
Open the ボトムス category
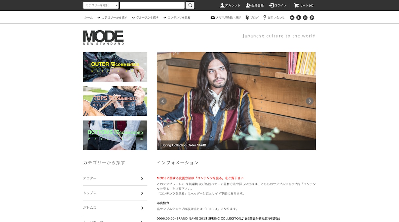click(x=115, y=208)
